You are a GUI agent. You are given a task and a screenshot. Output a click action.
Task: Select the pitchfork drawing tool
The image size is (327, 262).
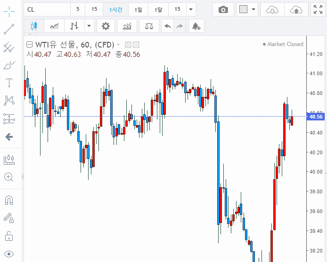[9, 47]
